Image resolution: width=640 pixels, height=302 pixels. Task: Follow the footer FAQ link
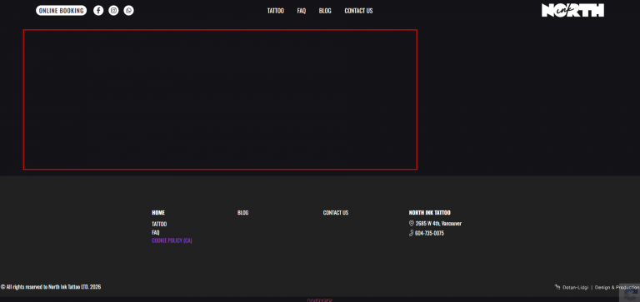[x=156, y=232]
